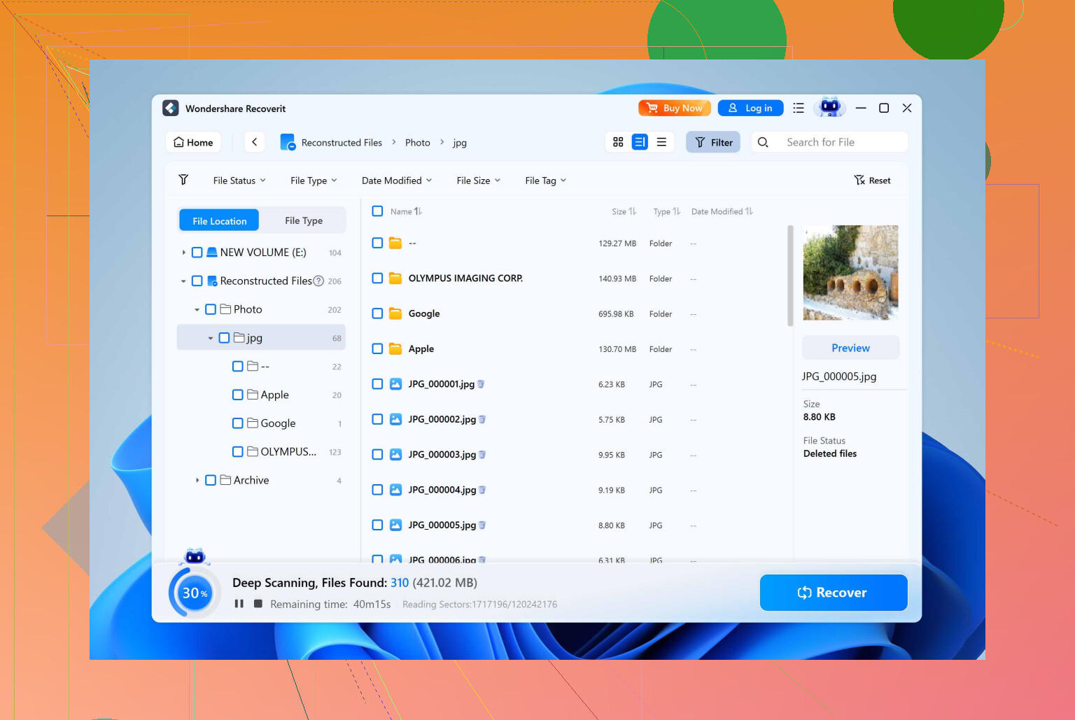Screen dimensions: 1075x720
Task: Stop the deep scan
Action: coord(258,603)
